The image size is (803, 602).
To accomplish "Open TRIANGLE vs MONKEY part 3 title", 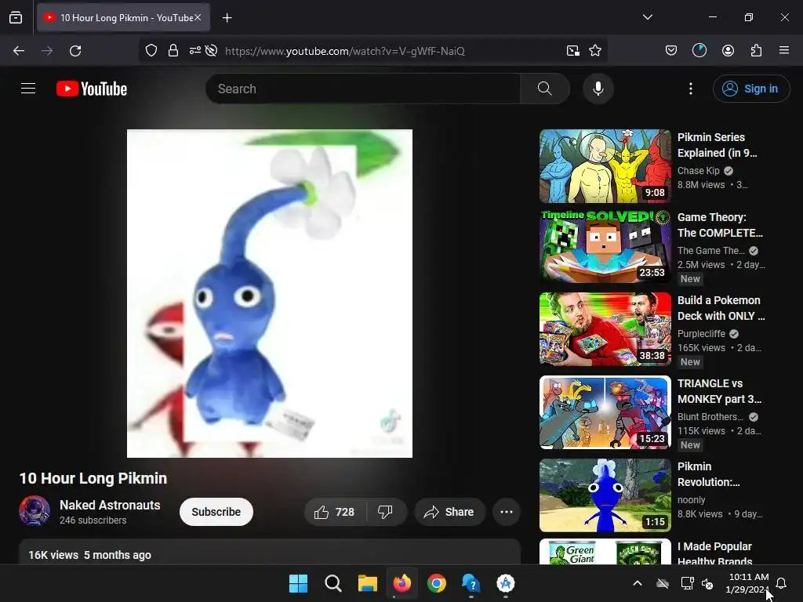I will coord(720,391).
